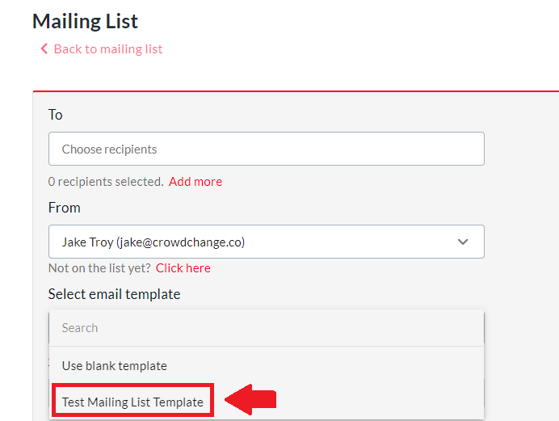Open the Back to mailing list link
The height and width of the screenshot is (421, 559).
pyautogui.click(x=108, y=49)
